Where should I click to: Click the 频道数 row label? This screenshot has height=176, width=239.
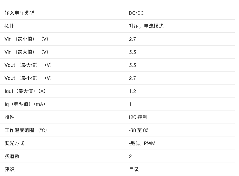click(x=12, y=156)
